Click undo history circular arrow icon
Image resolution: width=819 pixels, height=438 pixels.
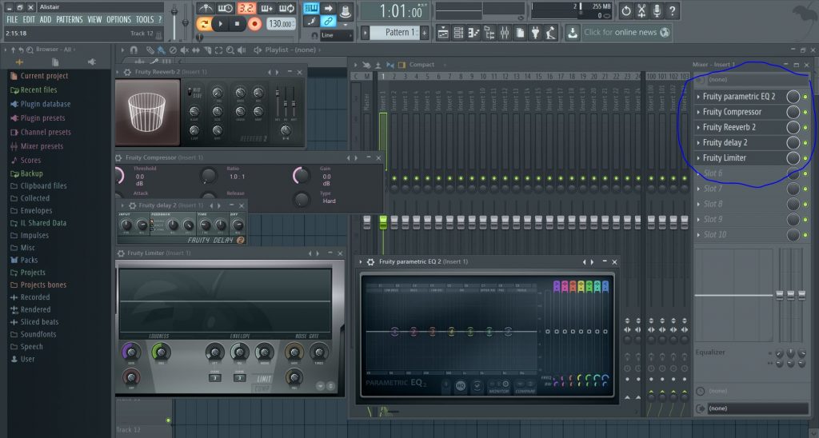[625, 10]
